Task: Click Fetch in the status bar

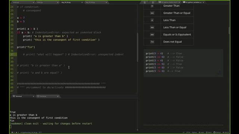Action: pos(209,133)
